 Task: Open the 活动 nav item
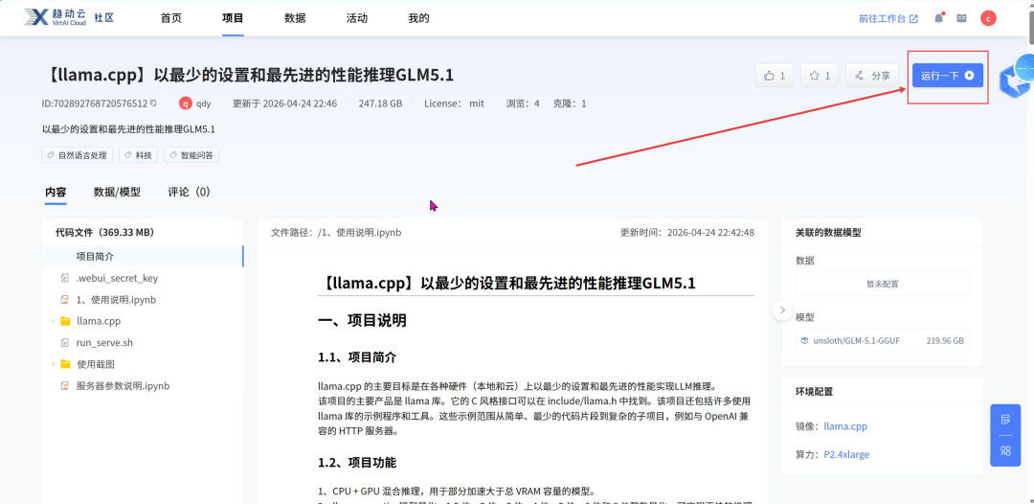pyautogui.click(x=357, y=18)
